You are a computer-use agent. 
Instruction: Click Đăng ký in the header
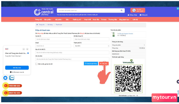143,15
